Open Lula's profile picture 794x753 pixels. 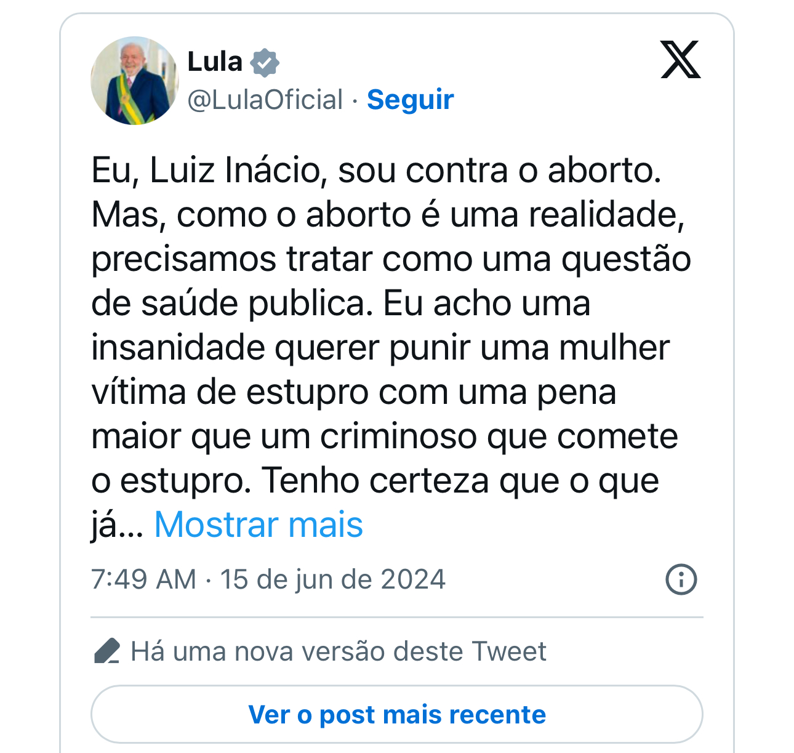(135, 81)
